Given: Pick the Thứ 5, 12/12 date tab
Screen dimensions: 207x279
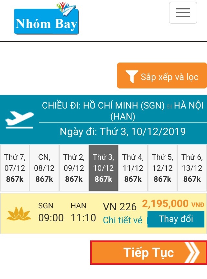Looking at the screenshot, I should pyautogui.click(x=163, y=168).
